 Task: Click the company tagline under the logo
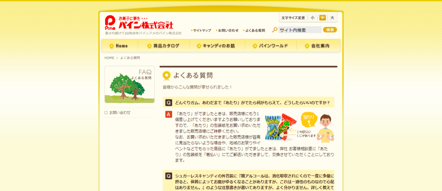143,33
